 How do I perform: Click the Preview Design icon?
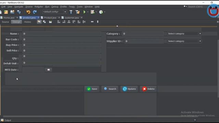coord(50,22)
